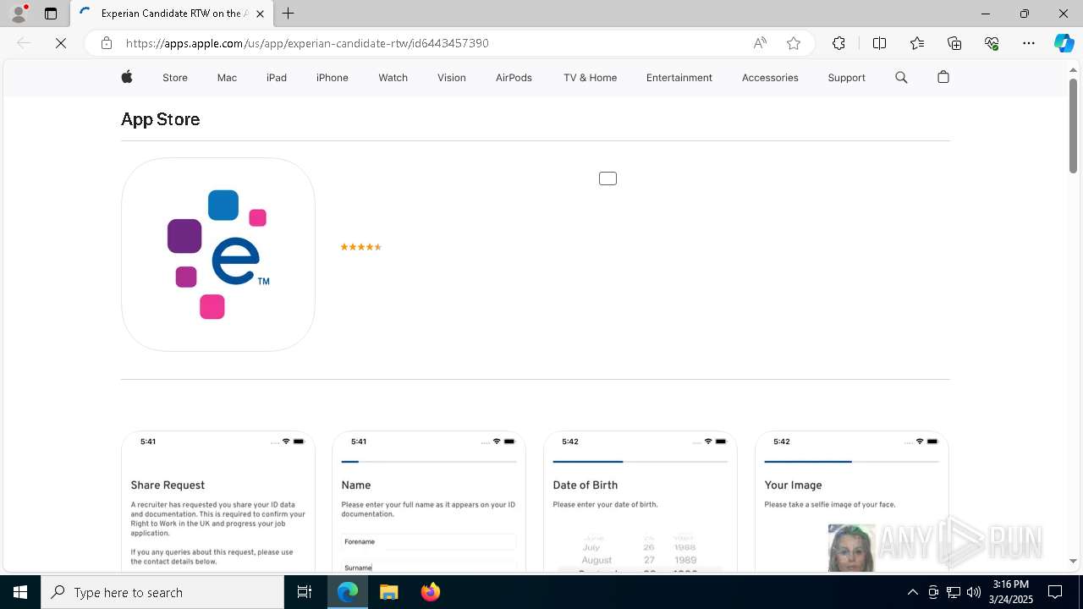Open the clock and date flyout
The height and width of the screenshot is (609, 1083).
[1011, 592]
